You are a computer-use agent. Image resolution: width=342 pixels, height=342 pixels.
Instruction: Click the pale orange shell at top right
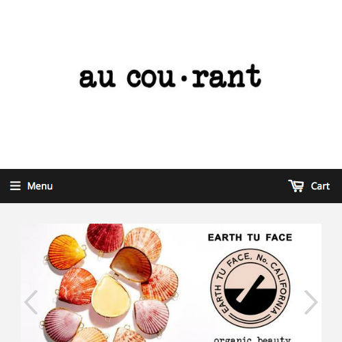tap(144, 242)
